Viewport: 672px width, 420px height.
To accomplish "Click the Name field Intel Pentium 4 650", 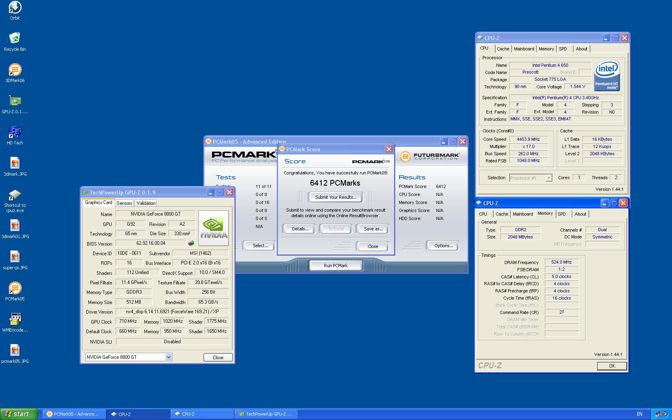I will [550, 65].
